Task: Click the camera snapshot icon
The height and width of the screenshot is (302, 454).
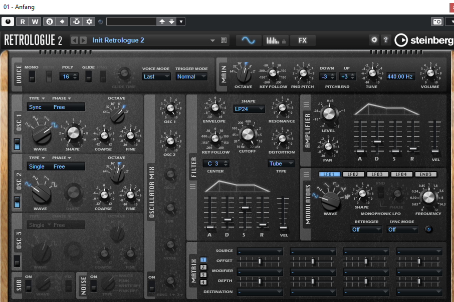Action: click(x=437, y=21)
